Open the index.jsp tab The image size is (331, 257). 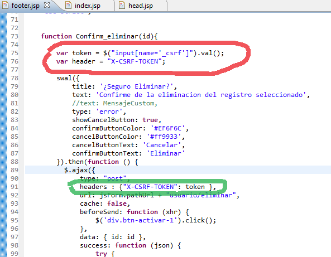click(x=88, y=6)
